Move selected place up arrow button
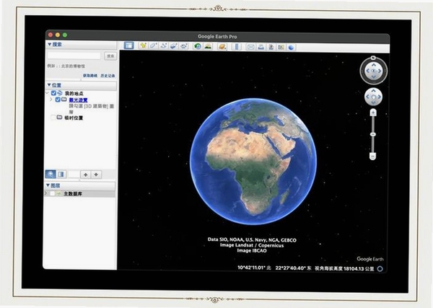The width and height of the screenshot is (433, 308). point(86,175)
